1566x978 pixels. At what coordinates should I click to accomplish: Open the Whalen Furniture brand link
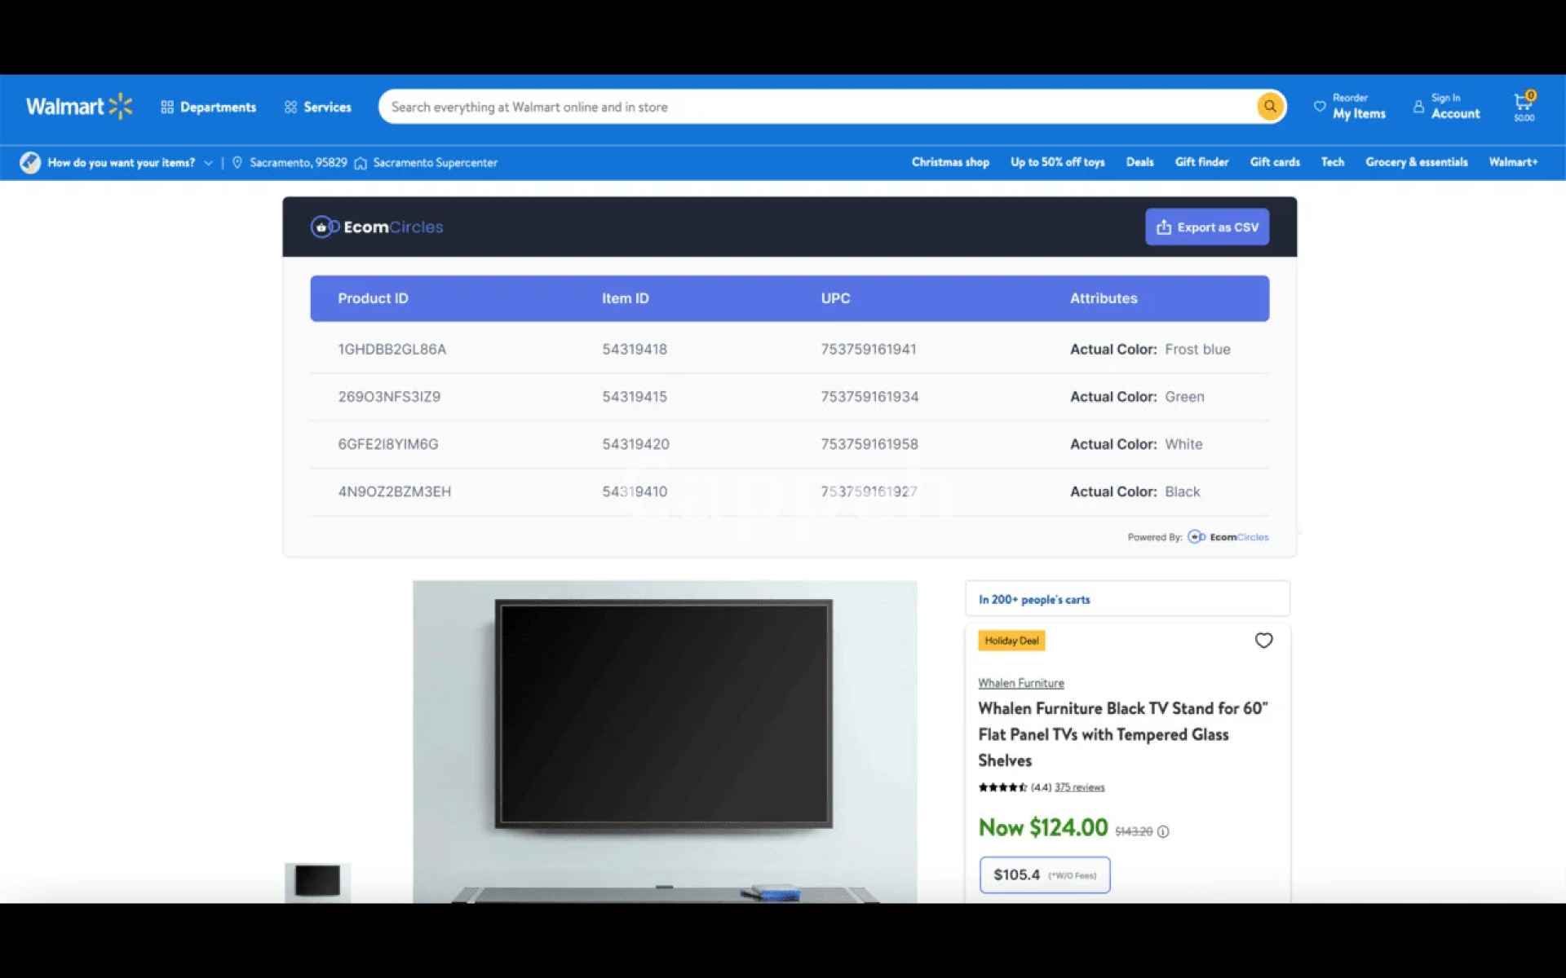coord(1020,683)
